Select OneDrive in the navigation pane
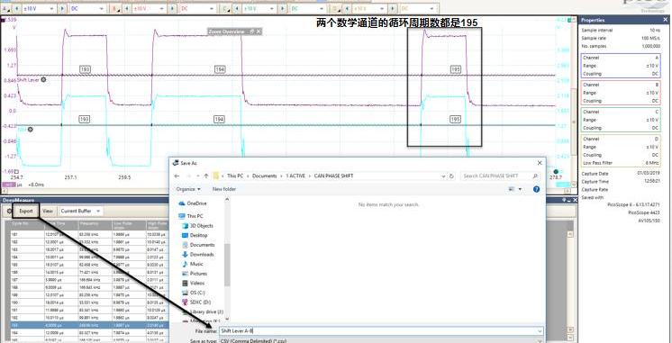 (196, 203)
